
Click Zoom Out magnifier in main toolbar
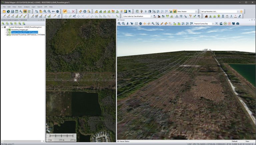(x=49, y=11)
